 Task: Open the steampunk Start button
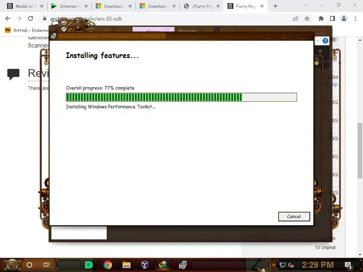12,265
